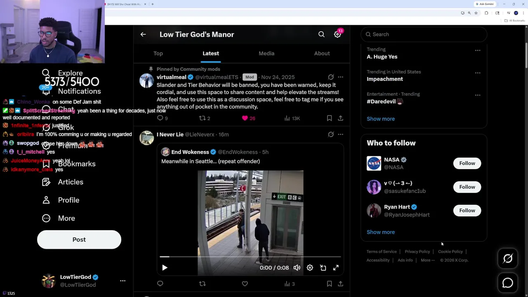Open a new browser tab
Viewport: 528px width, 297px height.
point(153,4)
